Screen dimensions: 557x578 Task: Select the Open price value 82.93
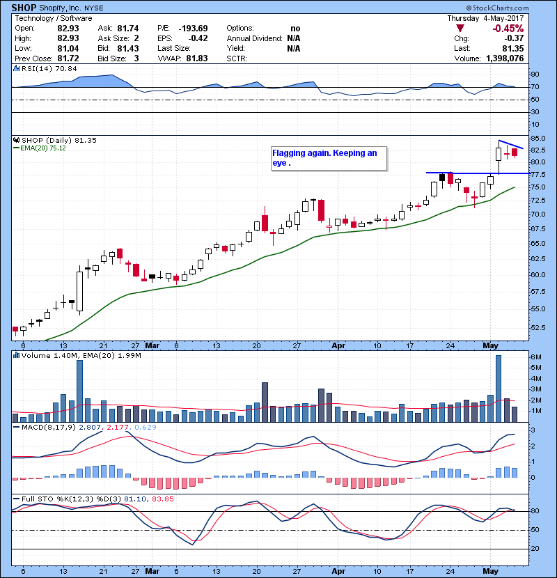tap(68, 29)
